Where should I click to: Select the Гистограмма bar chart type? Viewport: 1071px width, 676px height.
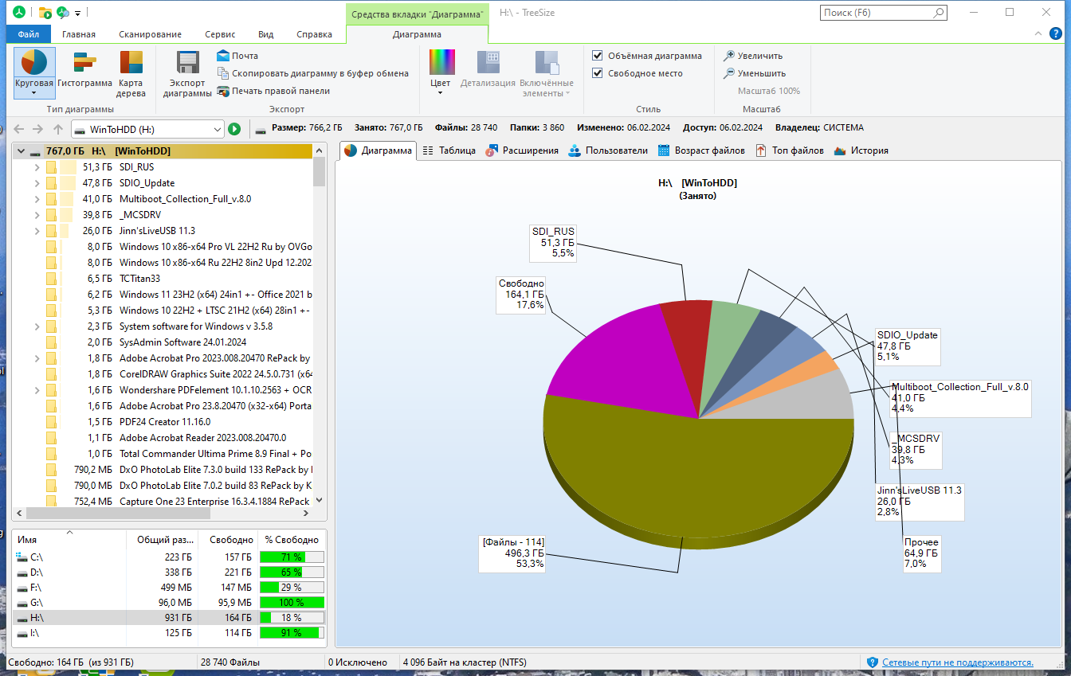coord(84,72)
